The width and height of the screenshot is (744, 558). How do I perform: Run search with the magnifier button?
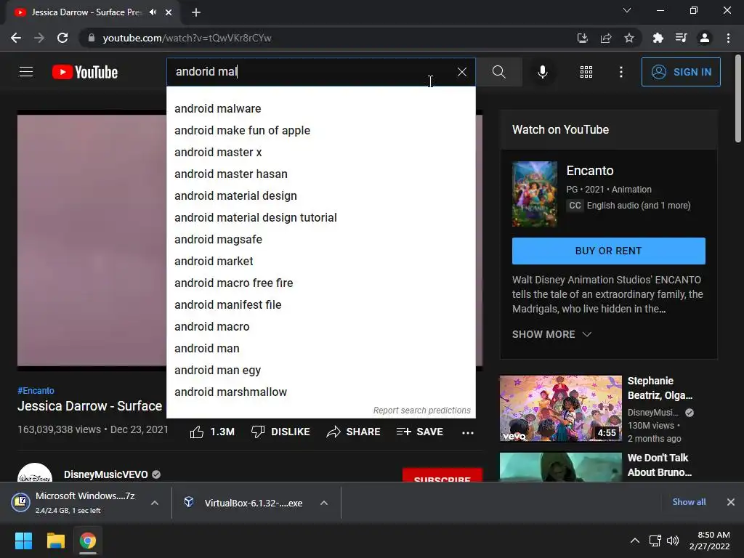tap(498, 72)
